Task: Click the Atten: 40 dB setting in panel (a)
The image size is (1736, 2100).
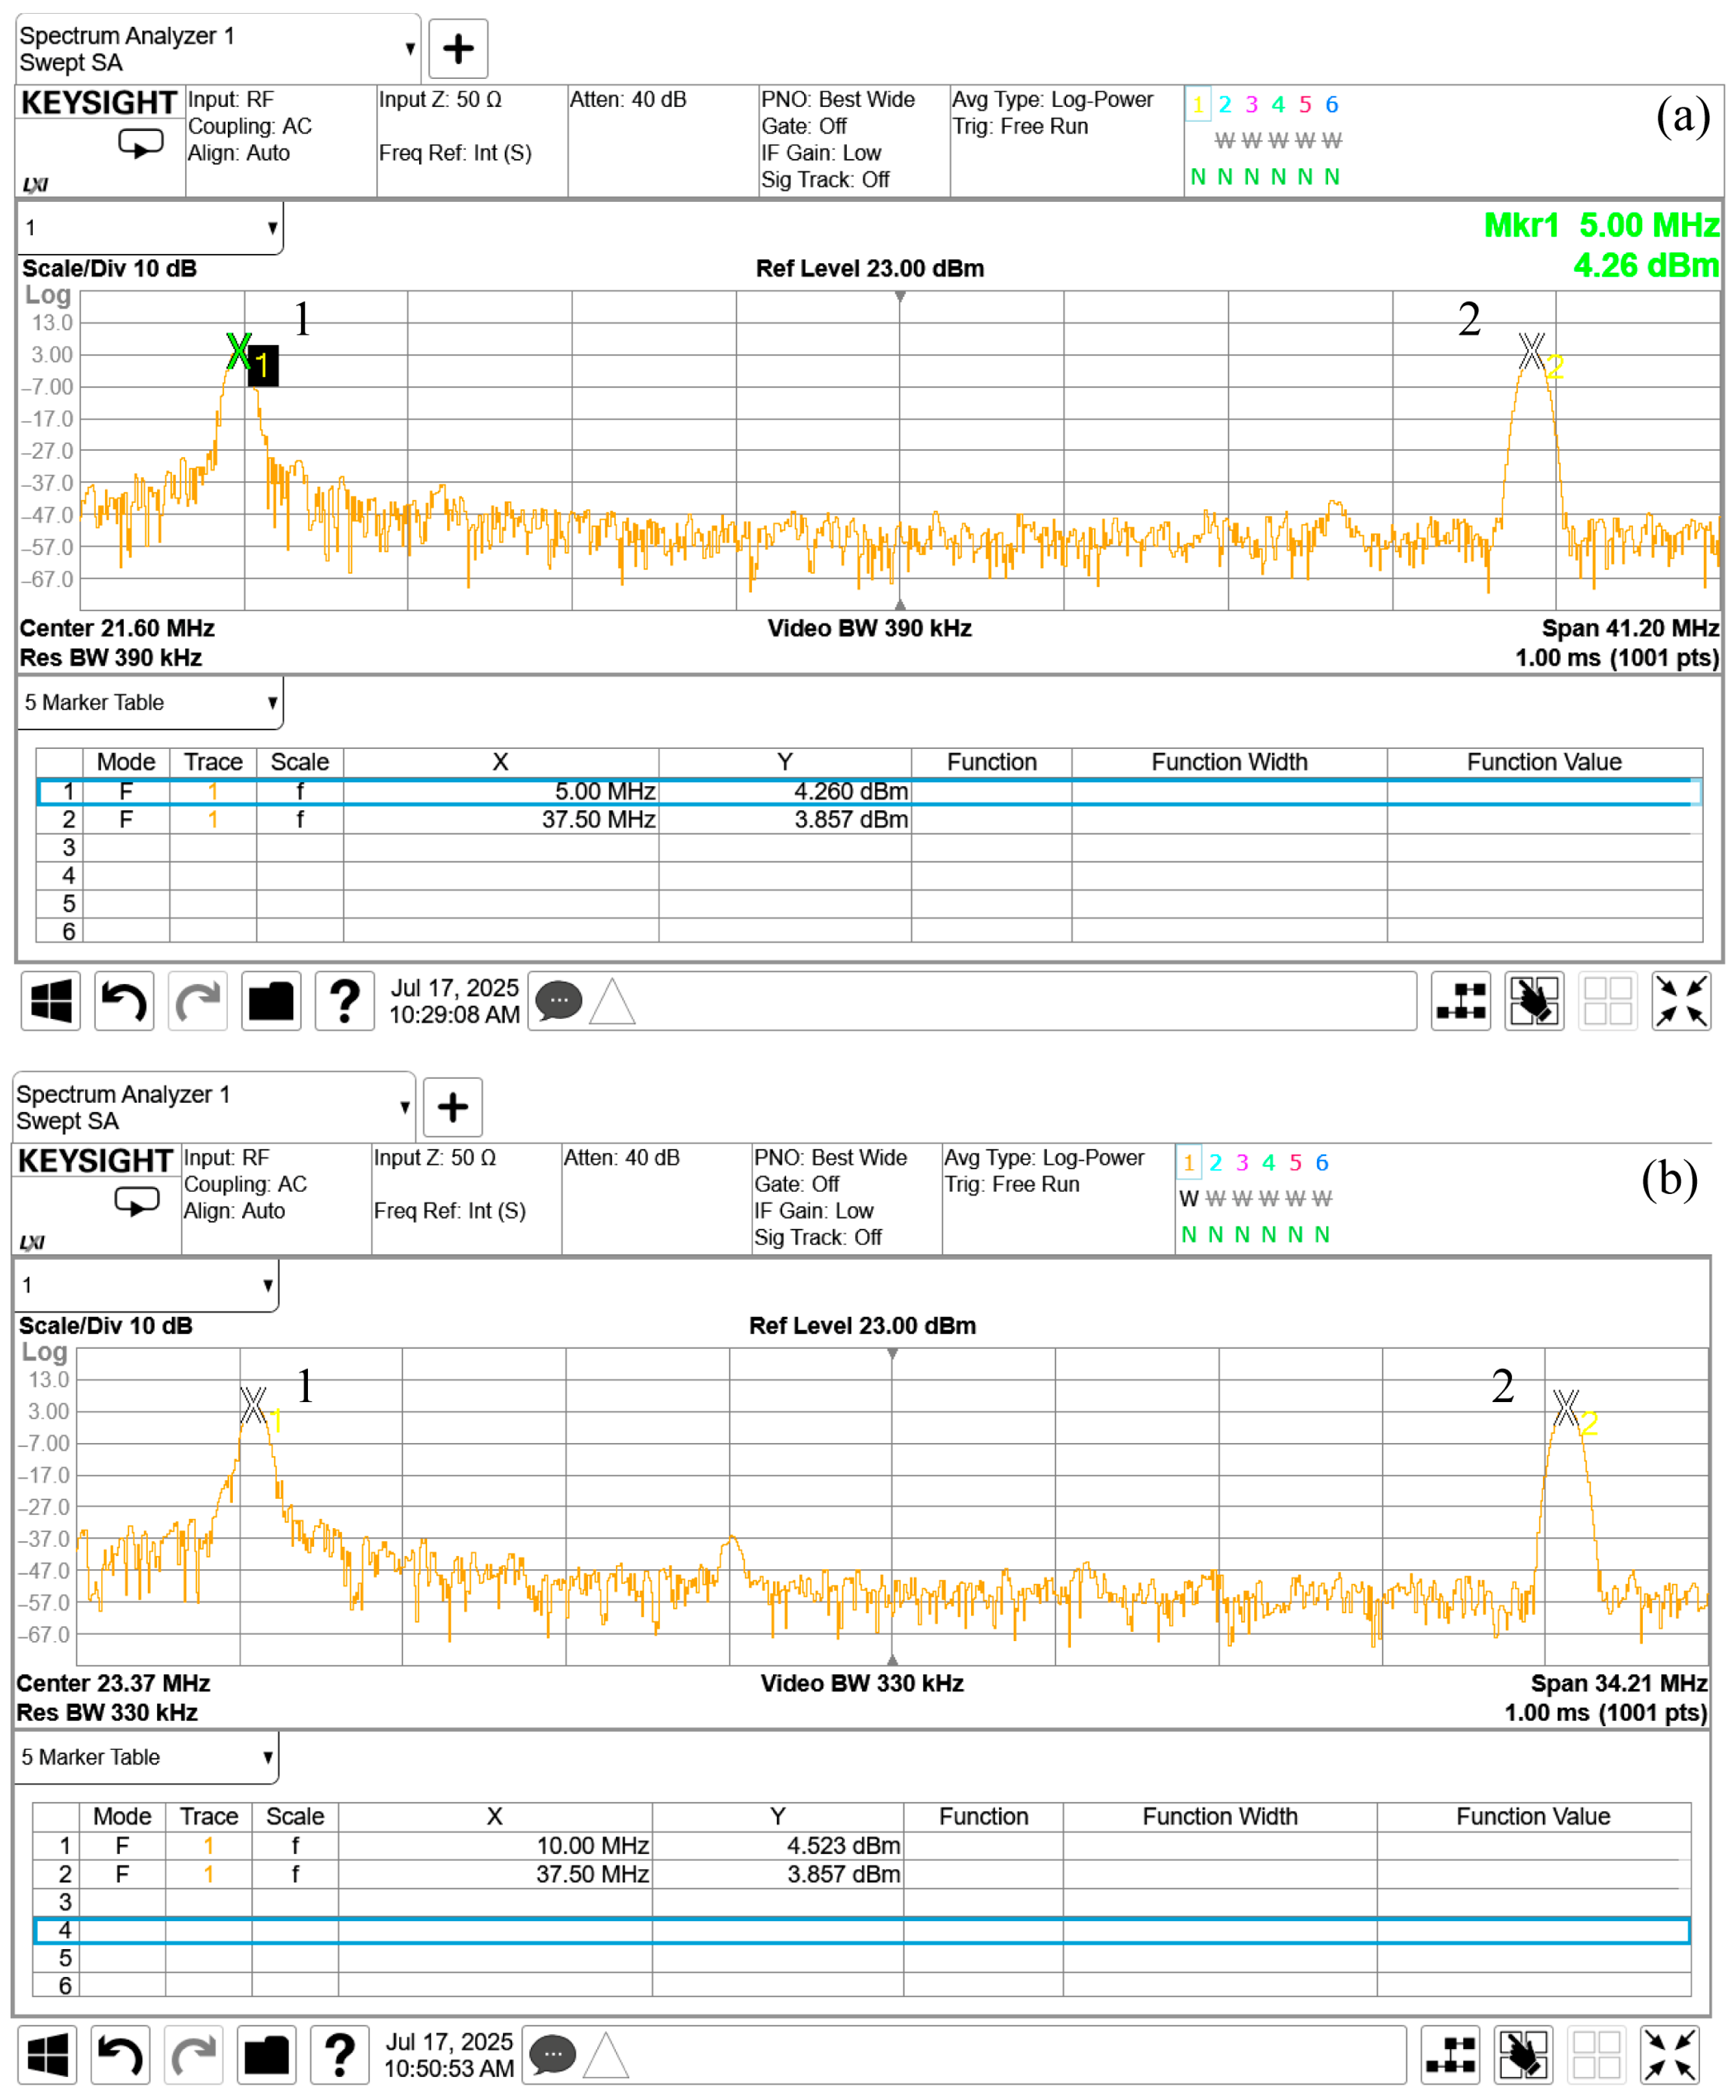Action: point(628,100)
